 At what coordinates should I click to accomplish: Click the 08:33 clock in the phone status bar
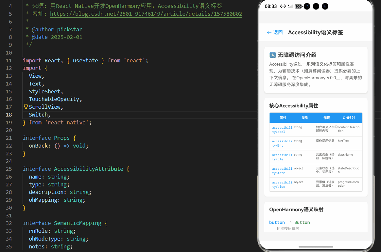pos(271,6)
